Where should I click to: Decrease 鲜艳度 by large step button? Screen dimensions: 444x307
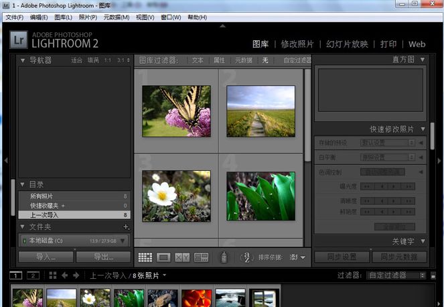[x=367, y=211]
